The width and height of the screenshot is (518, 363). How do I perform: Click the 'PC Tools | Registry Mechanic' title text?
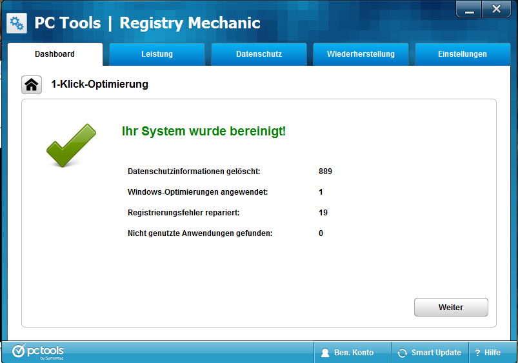pyautogui.click(x=147, y=23)
